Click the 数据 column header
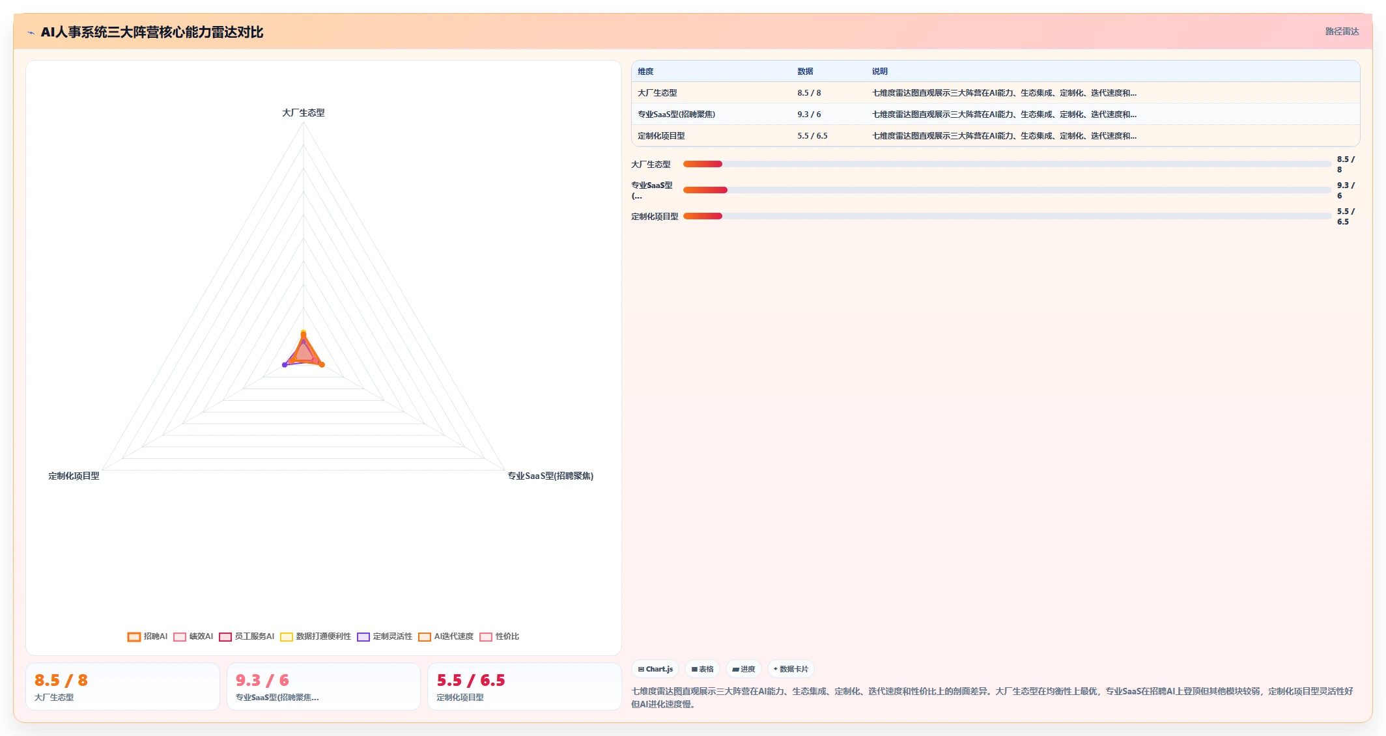Image resolution: width=1386 pixels, height=736 pixels. point(805,72)
